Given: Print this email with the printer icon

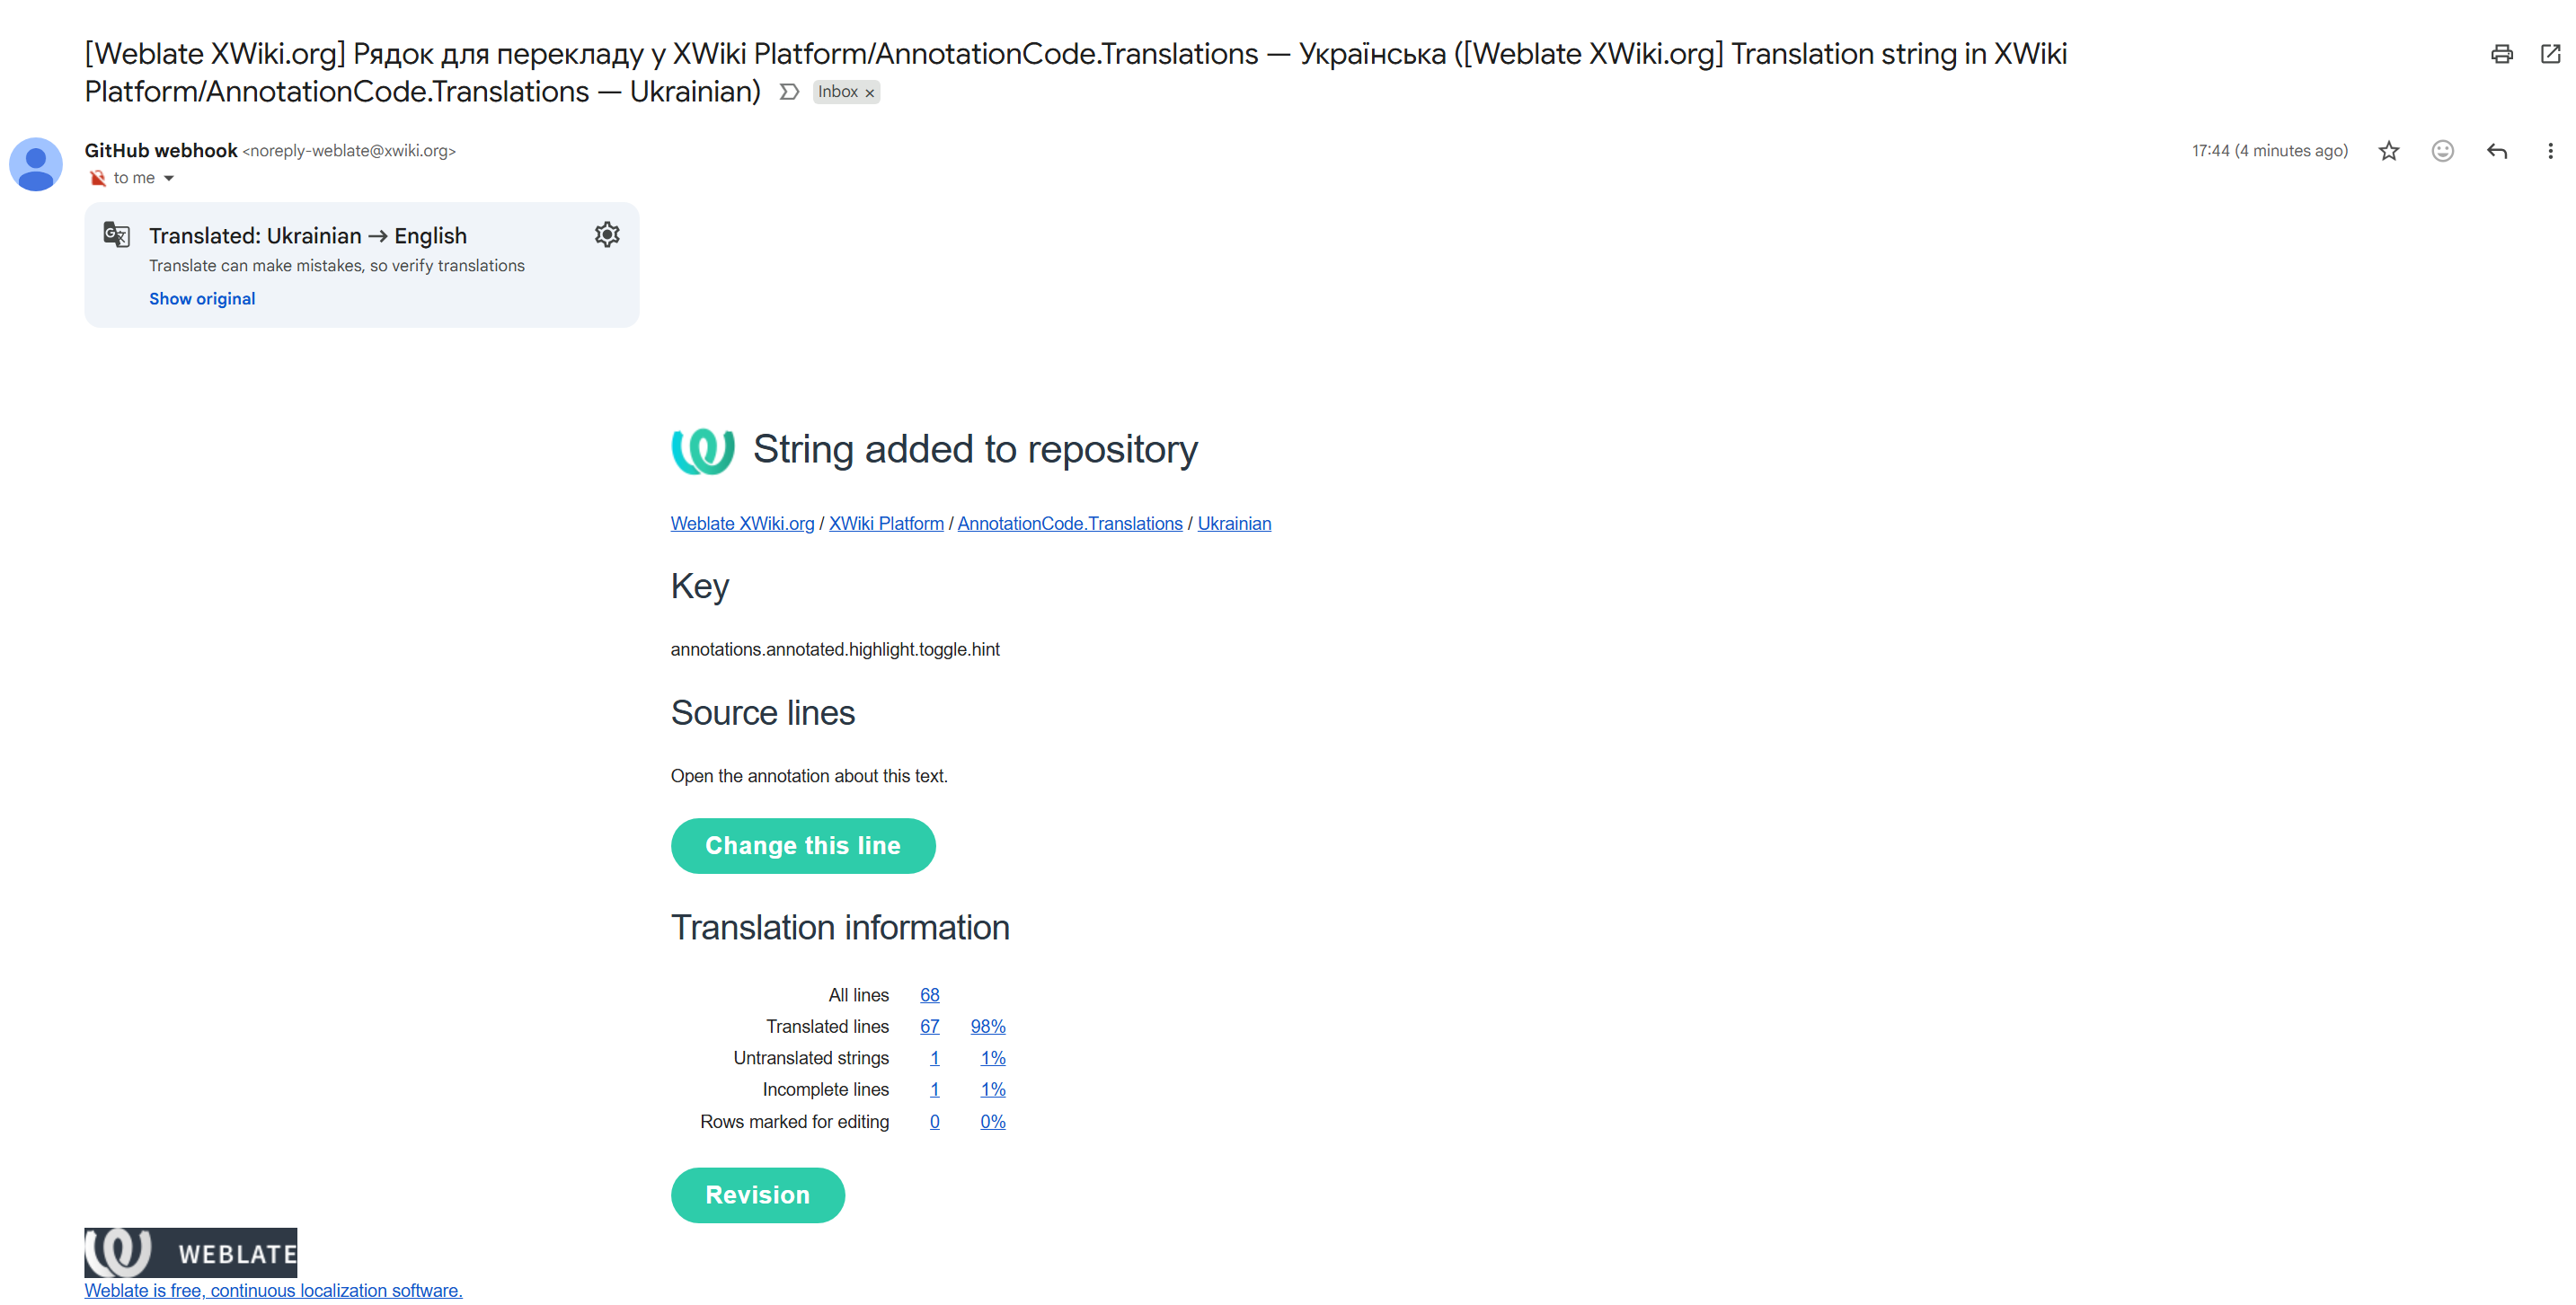Looking at the screenshot, I should tap(2501, 54).
